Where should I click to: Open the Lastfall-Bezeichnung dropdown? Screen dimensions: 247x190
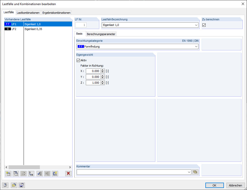coord(196,25)
